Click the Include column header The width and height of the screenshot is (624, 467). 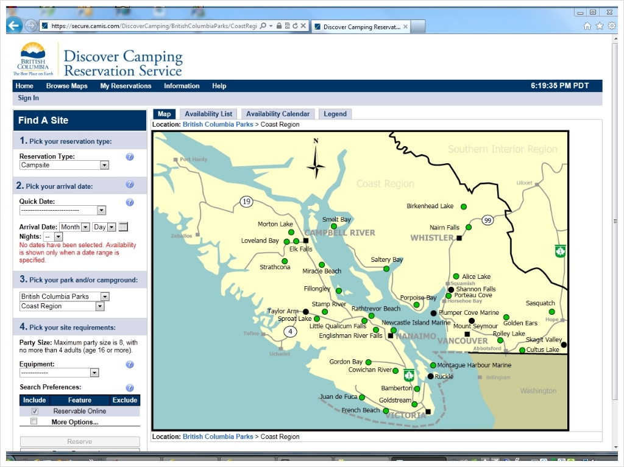pos(34,400)
